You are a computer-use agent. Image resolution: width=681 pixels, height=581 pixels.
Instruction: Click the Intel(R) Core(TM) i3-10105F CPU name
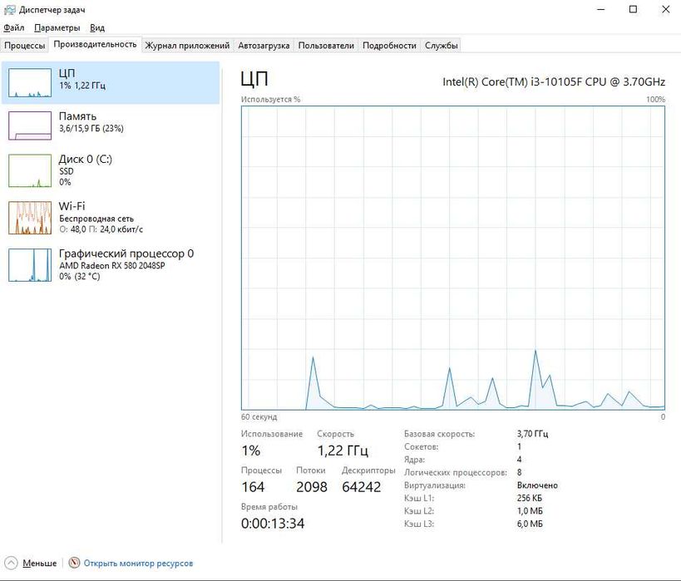click(554, 82)
